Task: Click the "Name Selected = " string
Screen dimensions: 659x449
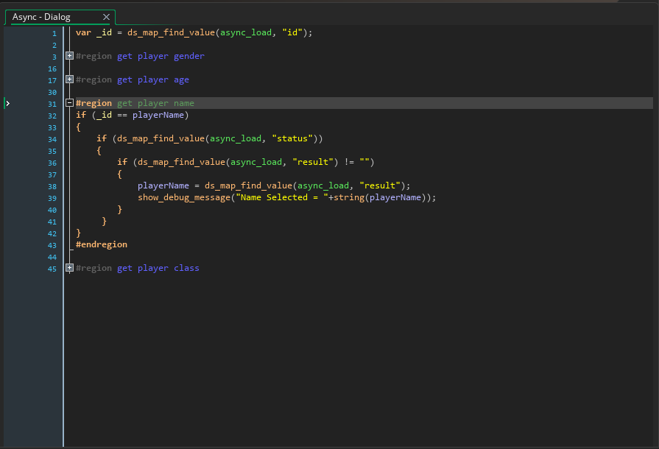Action: pyautogui.click(x=282, y=197)
